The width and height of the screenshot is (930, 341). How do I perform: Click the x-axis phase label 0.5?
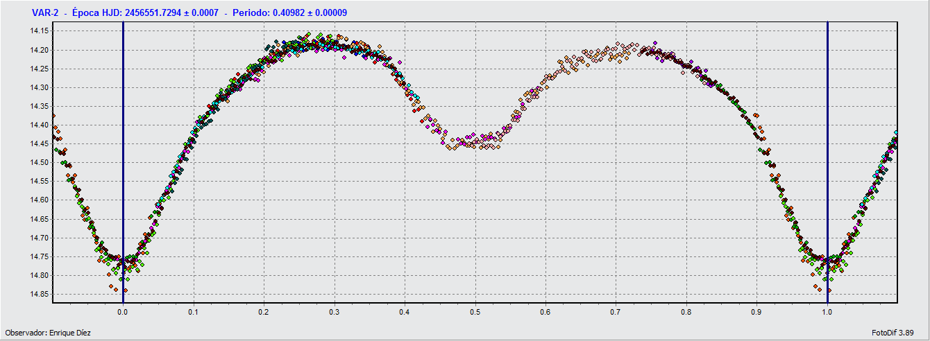pos(475,312)
